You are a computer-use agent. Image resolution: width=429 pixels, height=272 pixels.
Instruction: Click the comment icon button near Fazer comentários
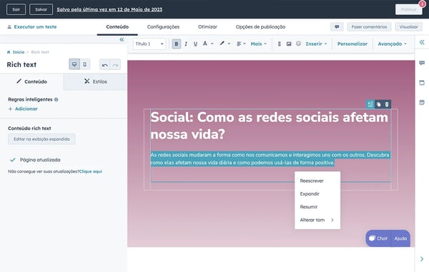[337, 26]
